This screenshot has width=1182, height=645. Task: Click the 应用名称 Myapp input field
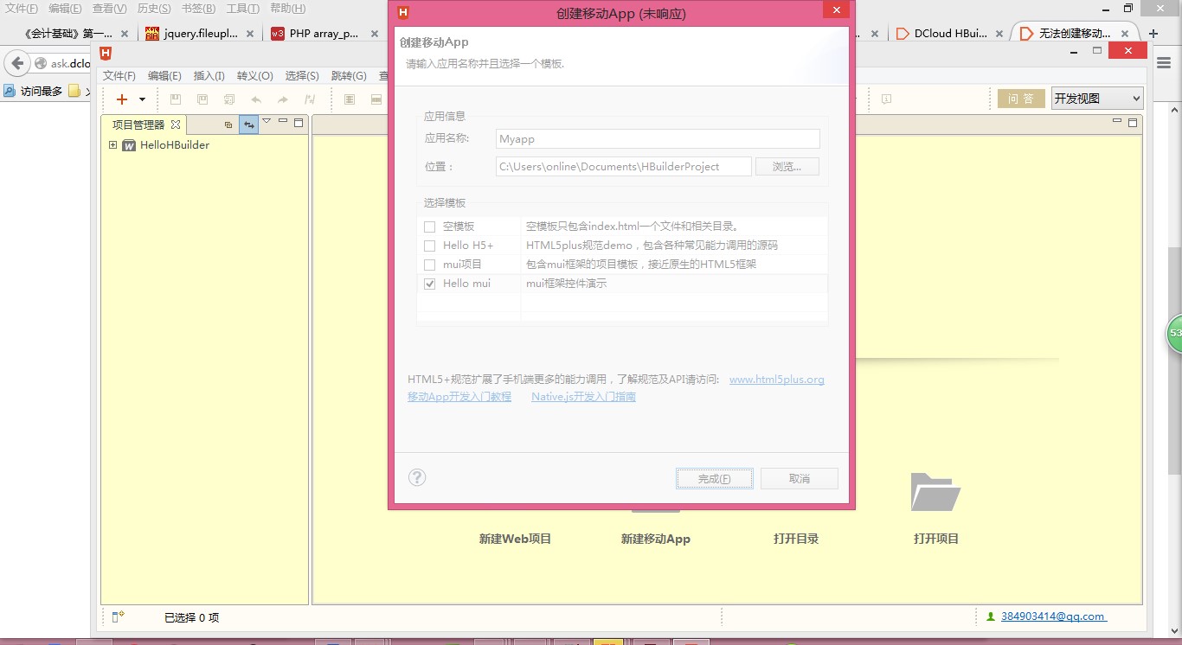pyautogui.click(x=658, y=138)
